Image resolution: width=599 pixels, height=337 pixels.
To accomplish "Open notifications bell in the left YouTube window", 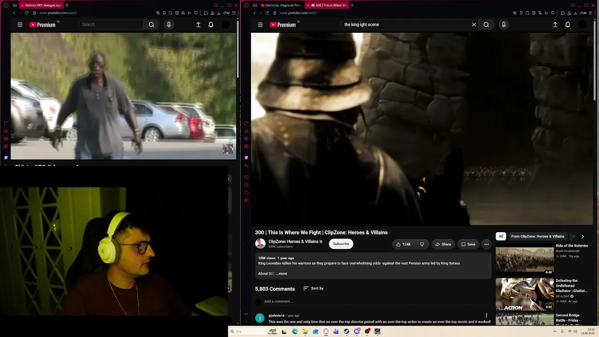I will [211, 25].
